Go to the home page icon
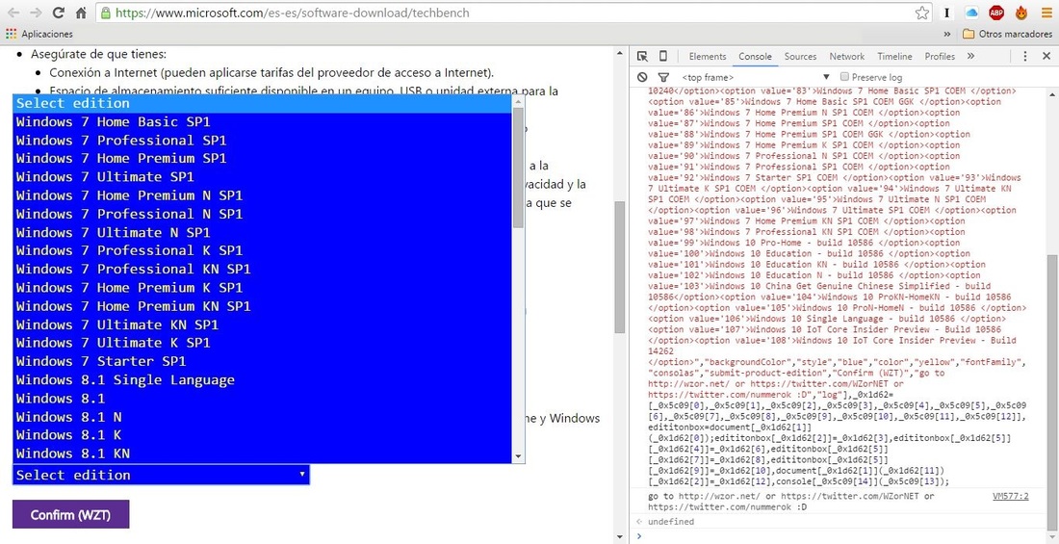The image size is (1059, 544). point(80,13)
